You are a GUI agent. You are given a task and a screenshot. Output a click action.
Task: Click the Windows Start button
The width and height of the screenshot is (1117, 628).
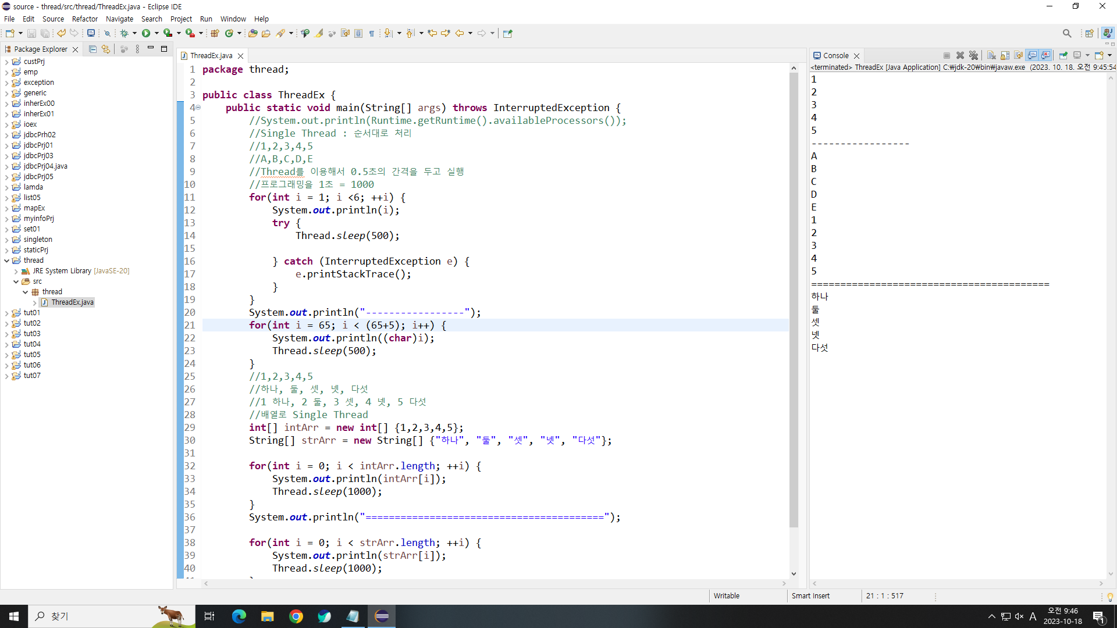14,616
